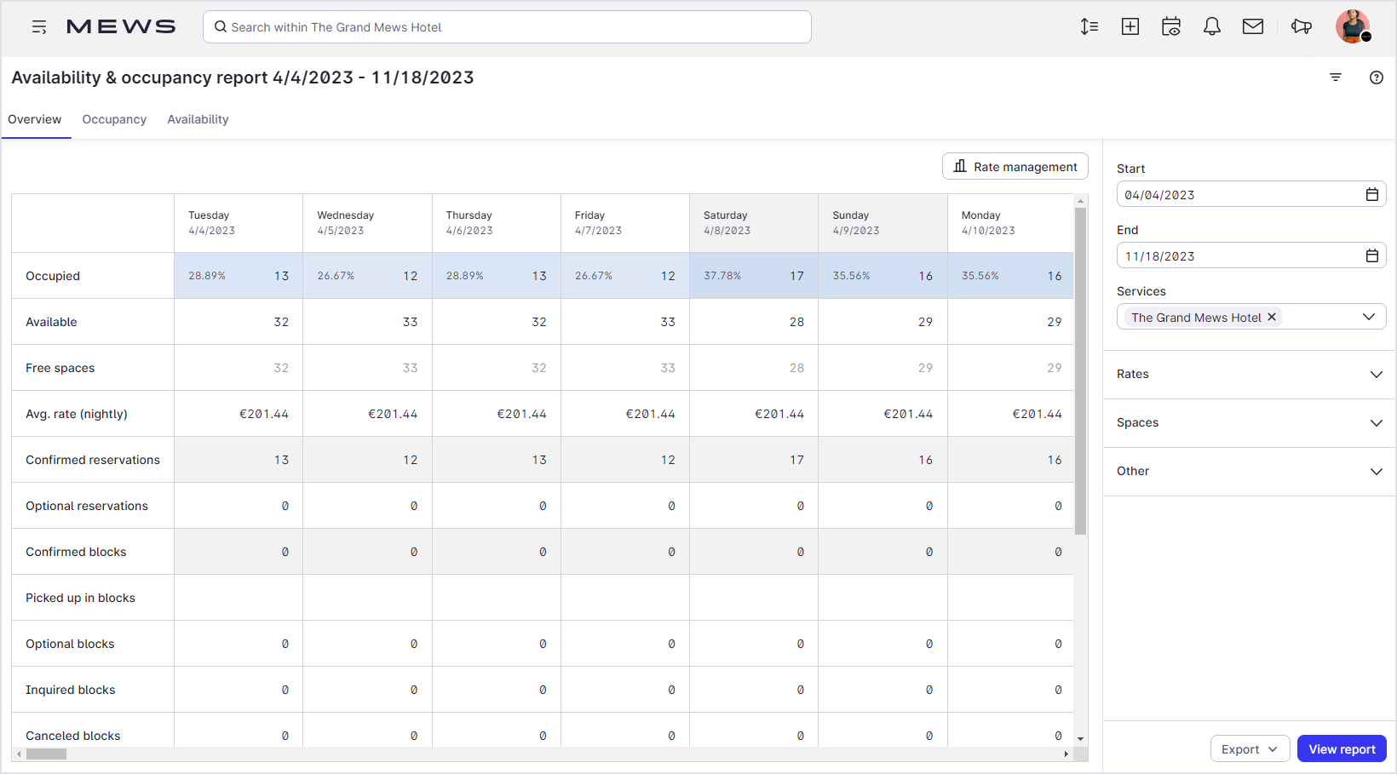The height and width of the screenshot is (774, 1397).
Task: Open the main navigation menu
Action: click(x=39, y=26)
